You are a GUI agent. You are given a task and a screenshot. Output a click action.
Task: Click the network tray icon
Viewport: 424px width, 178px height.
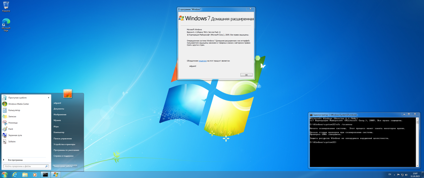tap(402, 174)
